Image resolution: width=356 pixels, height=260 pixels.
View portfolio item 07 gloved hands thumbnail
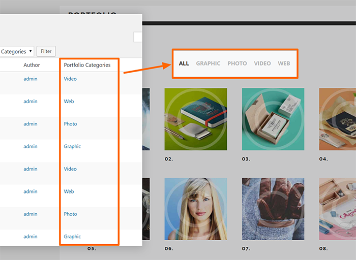click(x=273, y=209)
